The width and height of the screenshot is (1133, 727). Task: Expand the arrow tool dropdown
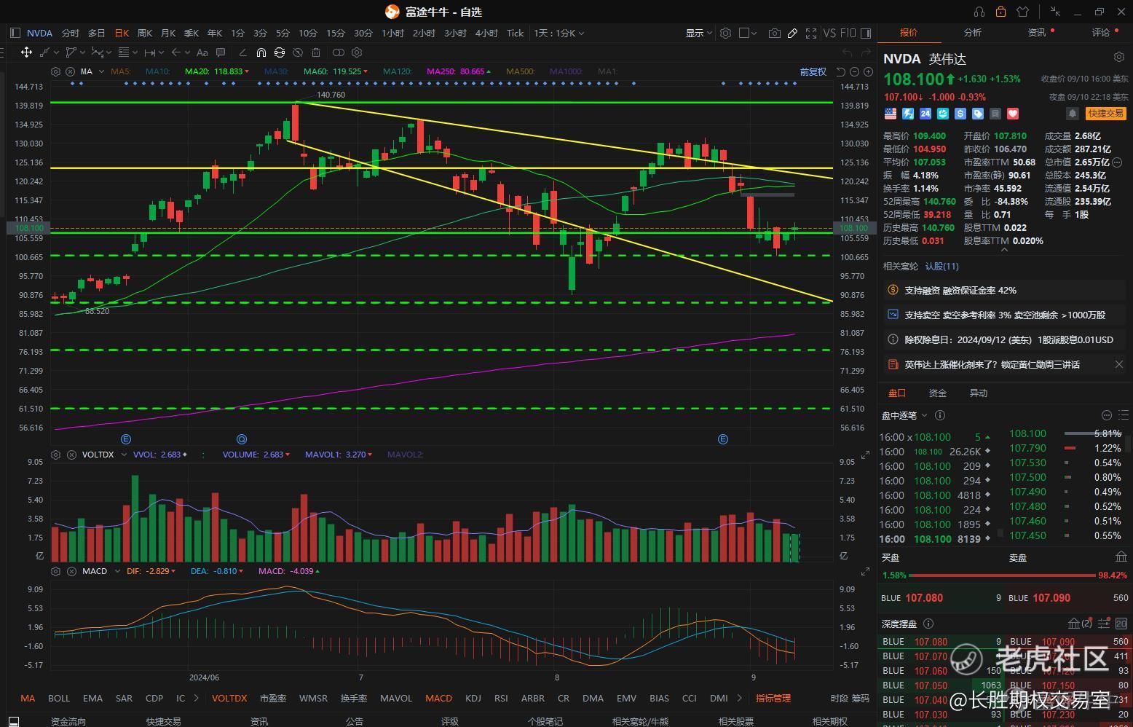point(186,52)
